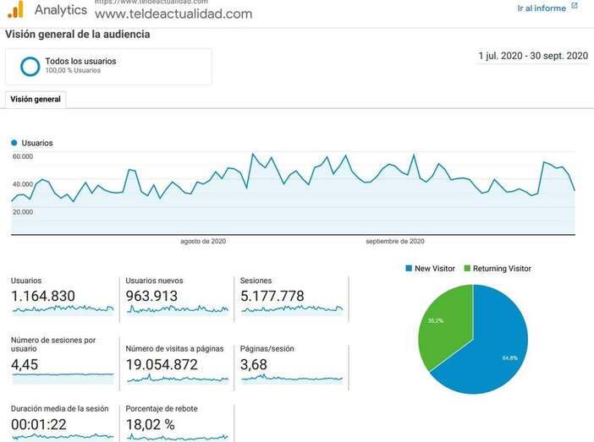
Task: Select the Porcentaje de rebote 18,02 % metric
Action: 176,423
